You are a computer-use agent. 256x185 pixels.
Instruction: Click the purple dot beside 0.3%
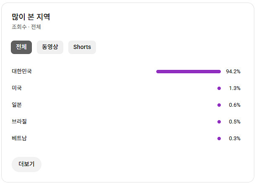(219, 139)
